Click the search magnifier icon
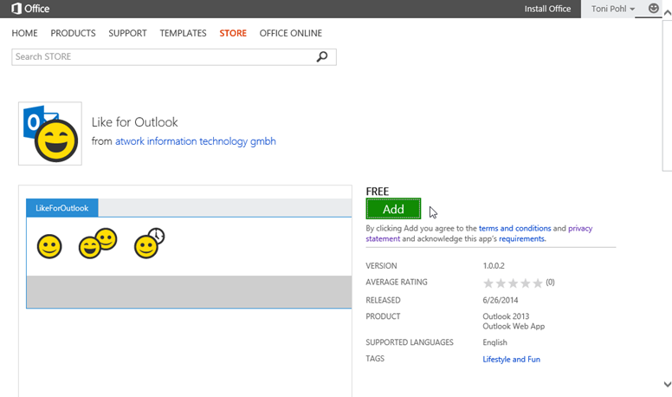This screenshot has width=672, height=397. 322,57
